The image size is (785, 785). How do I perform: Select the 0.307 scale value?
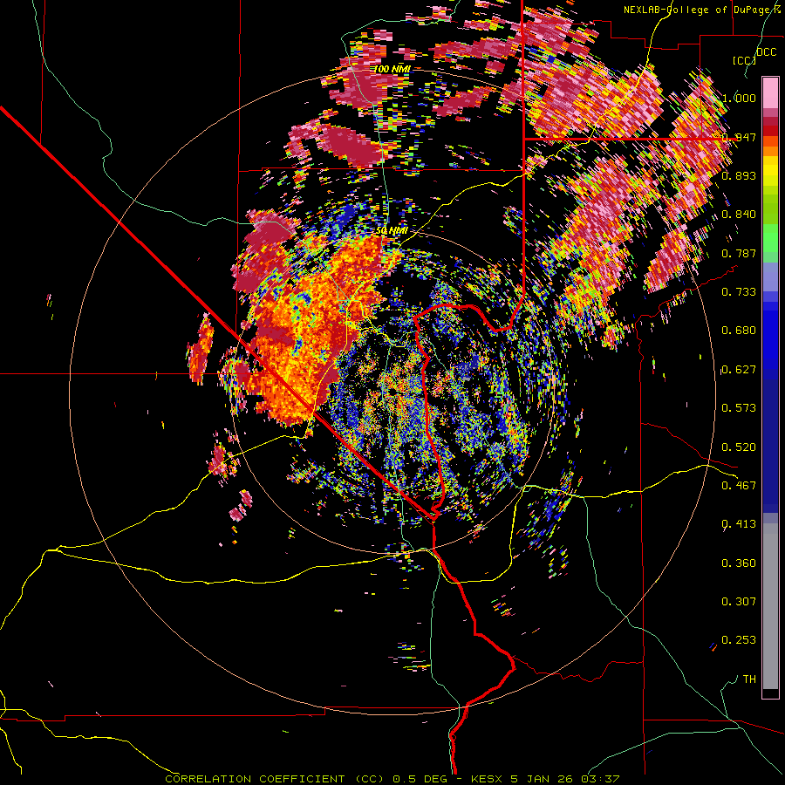(x=739, y=602)
